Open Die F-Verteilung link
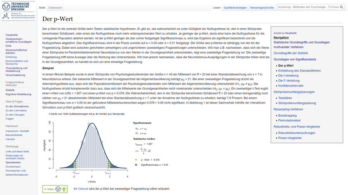Screen dimensions: 348x195 pos(289,81)
